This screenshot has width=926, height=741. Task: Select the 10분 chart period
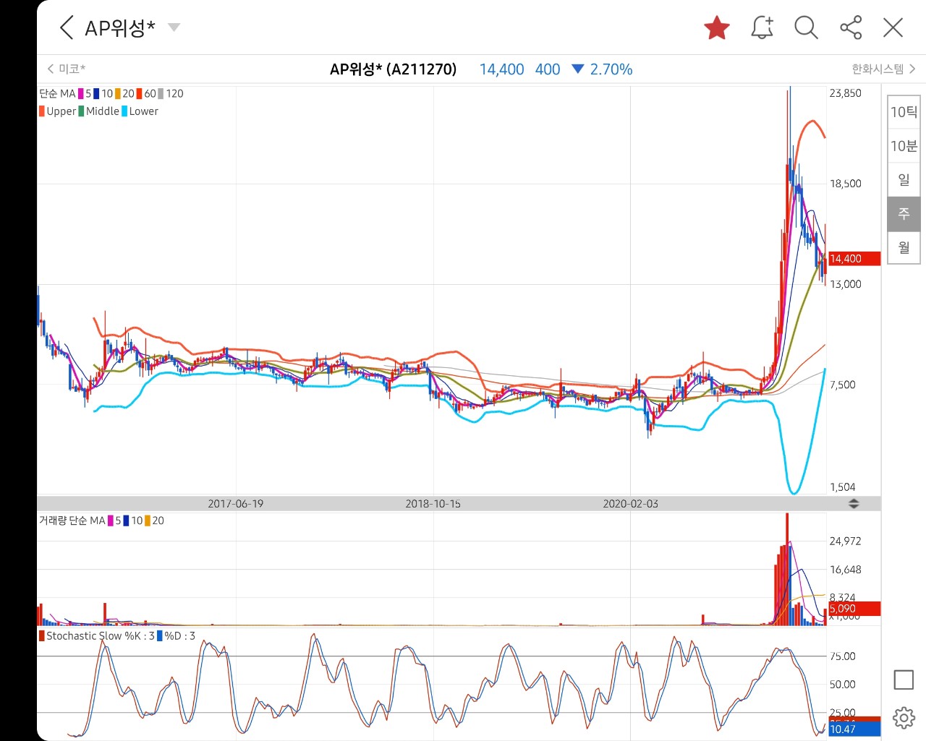pos(904,146)
